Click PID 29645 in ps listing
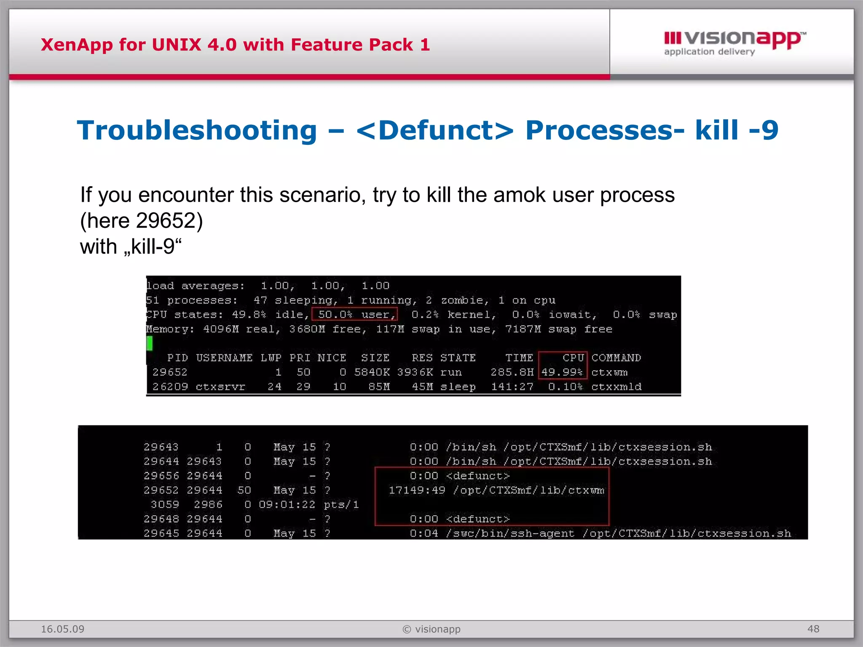The image size is (863, 647). [x=161, y=533]
